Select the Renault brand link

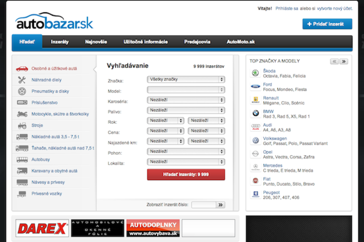pos(271,98)
